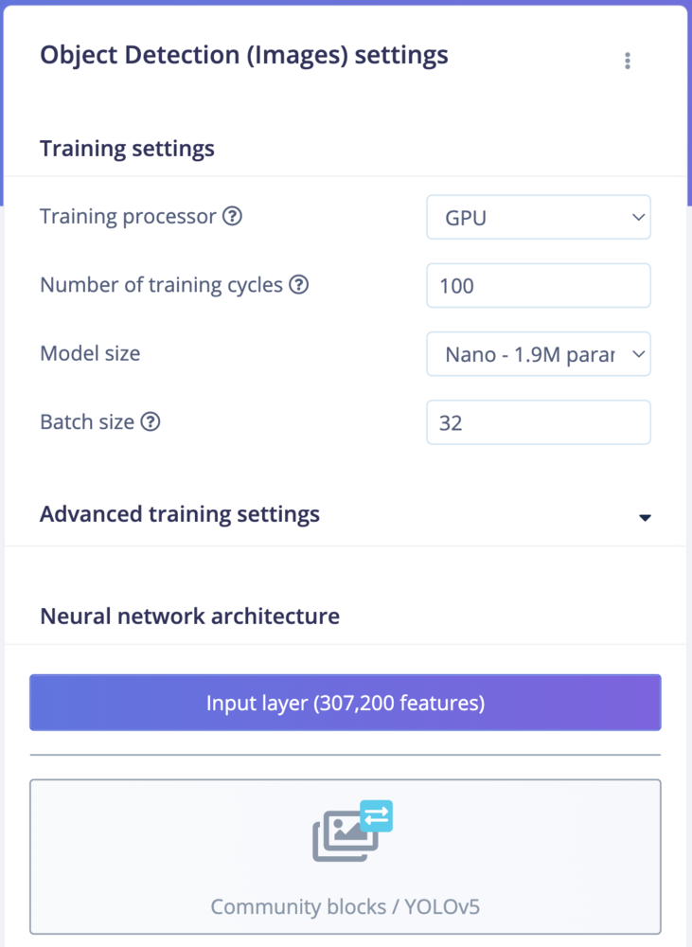The height and width of the screenshot is (947, 692).
Task: Click the Training settings heading
Action: [128, 149]
